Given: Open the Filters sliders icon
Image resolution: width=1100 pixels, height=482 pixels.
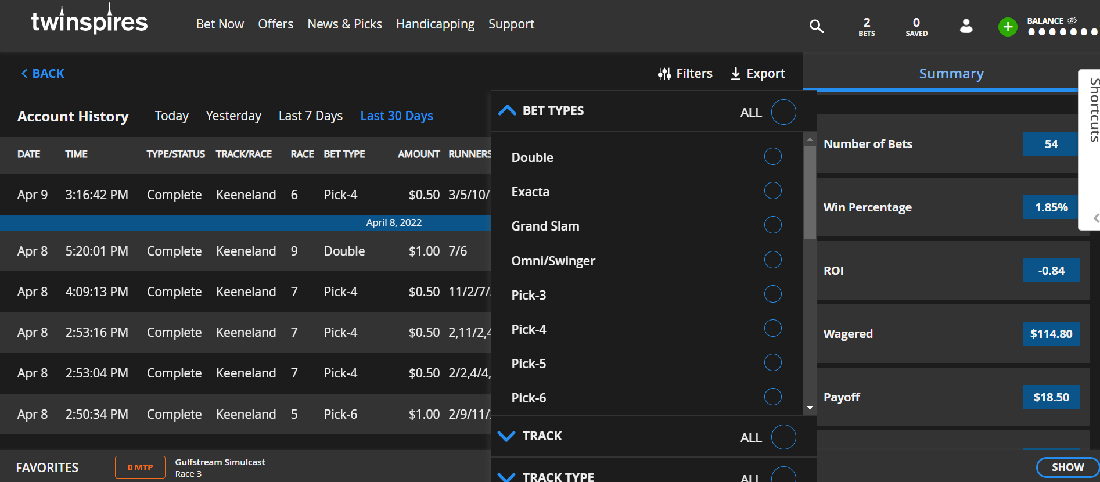Looking at the screenshot, I should 664,74.
